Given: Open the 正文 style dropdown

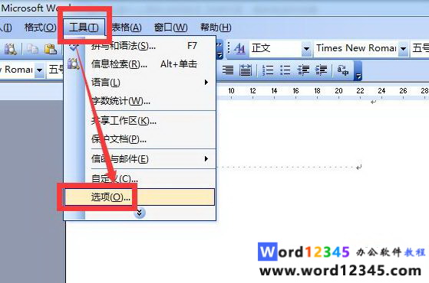Looking at the screenshot, I should pos(306,48).
